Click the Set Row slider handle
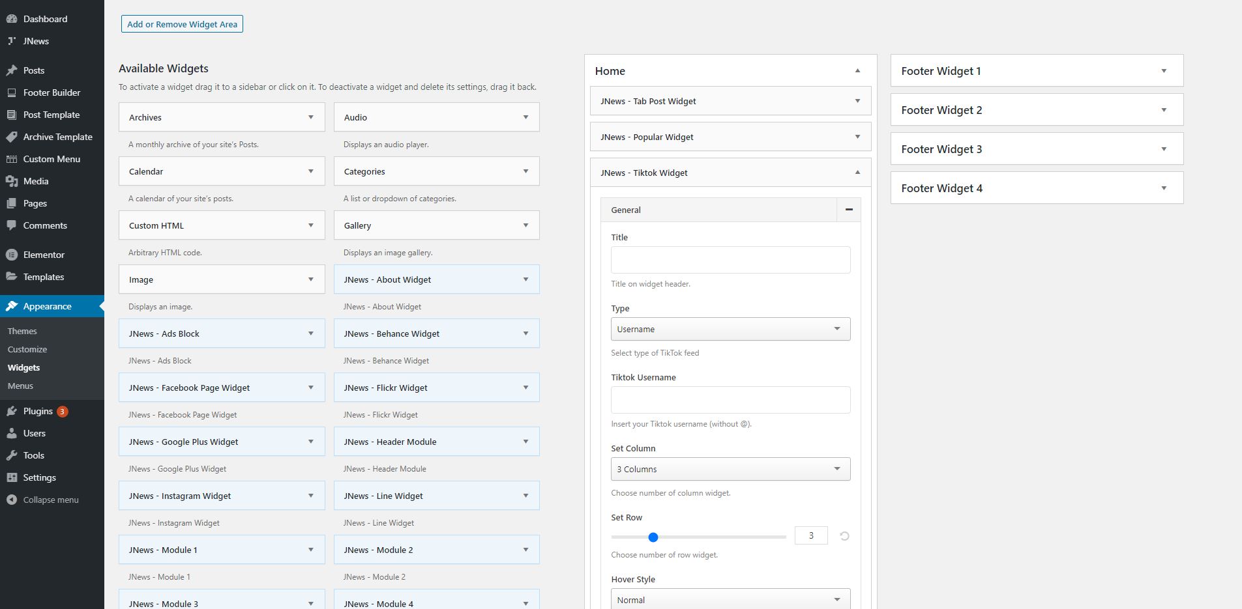The image size is (1242, 609). click(x=653, y=537)
